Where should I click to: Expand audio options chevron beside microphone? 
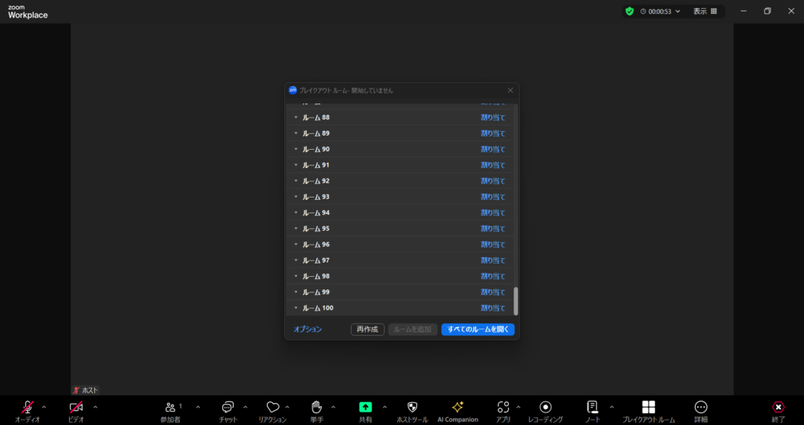click(x=44, y=407)
